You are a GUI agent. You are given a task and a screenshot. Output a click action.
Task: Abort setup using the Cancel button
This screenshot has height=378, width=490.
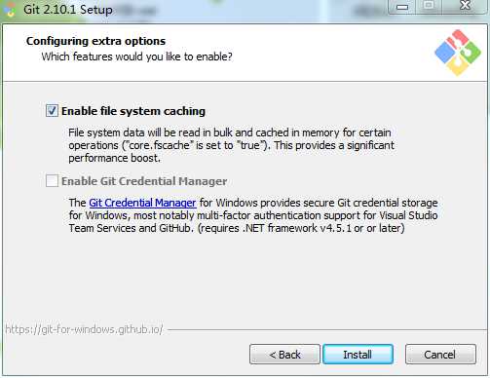coord(440,355)
